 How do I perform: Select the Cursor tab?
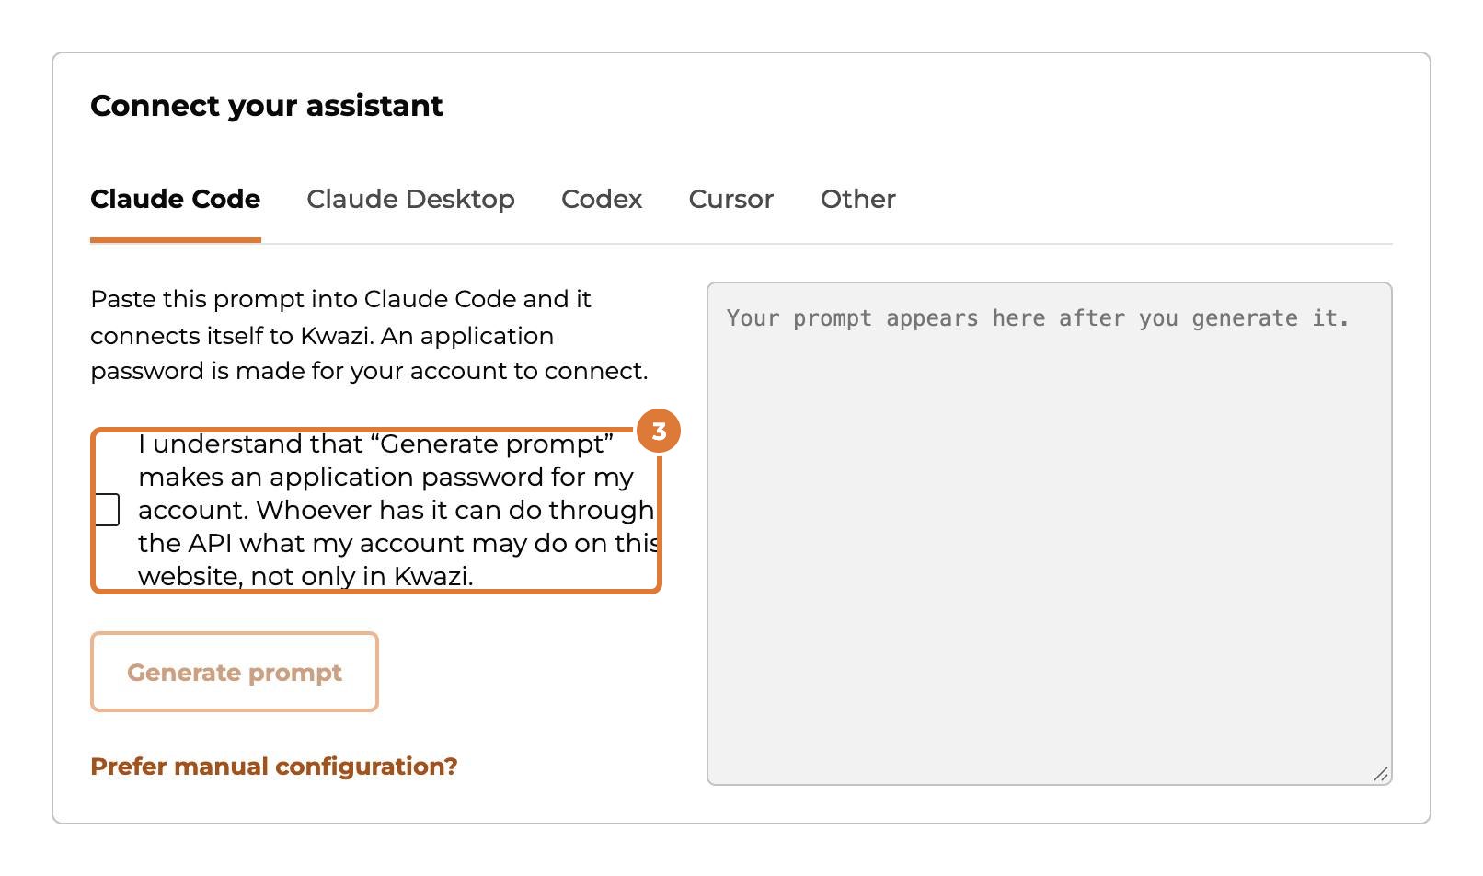pyautogui.click(x=731, y=199)
